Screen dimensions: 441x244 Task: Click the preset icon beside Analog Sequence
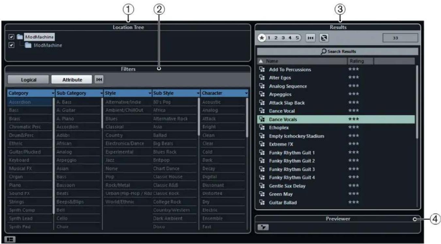click(261, 86)
